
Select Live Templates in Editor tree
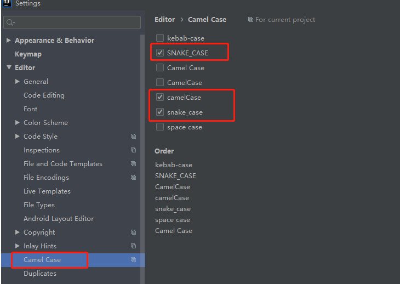[x=47, y=191]
